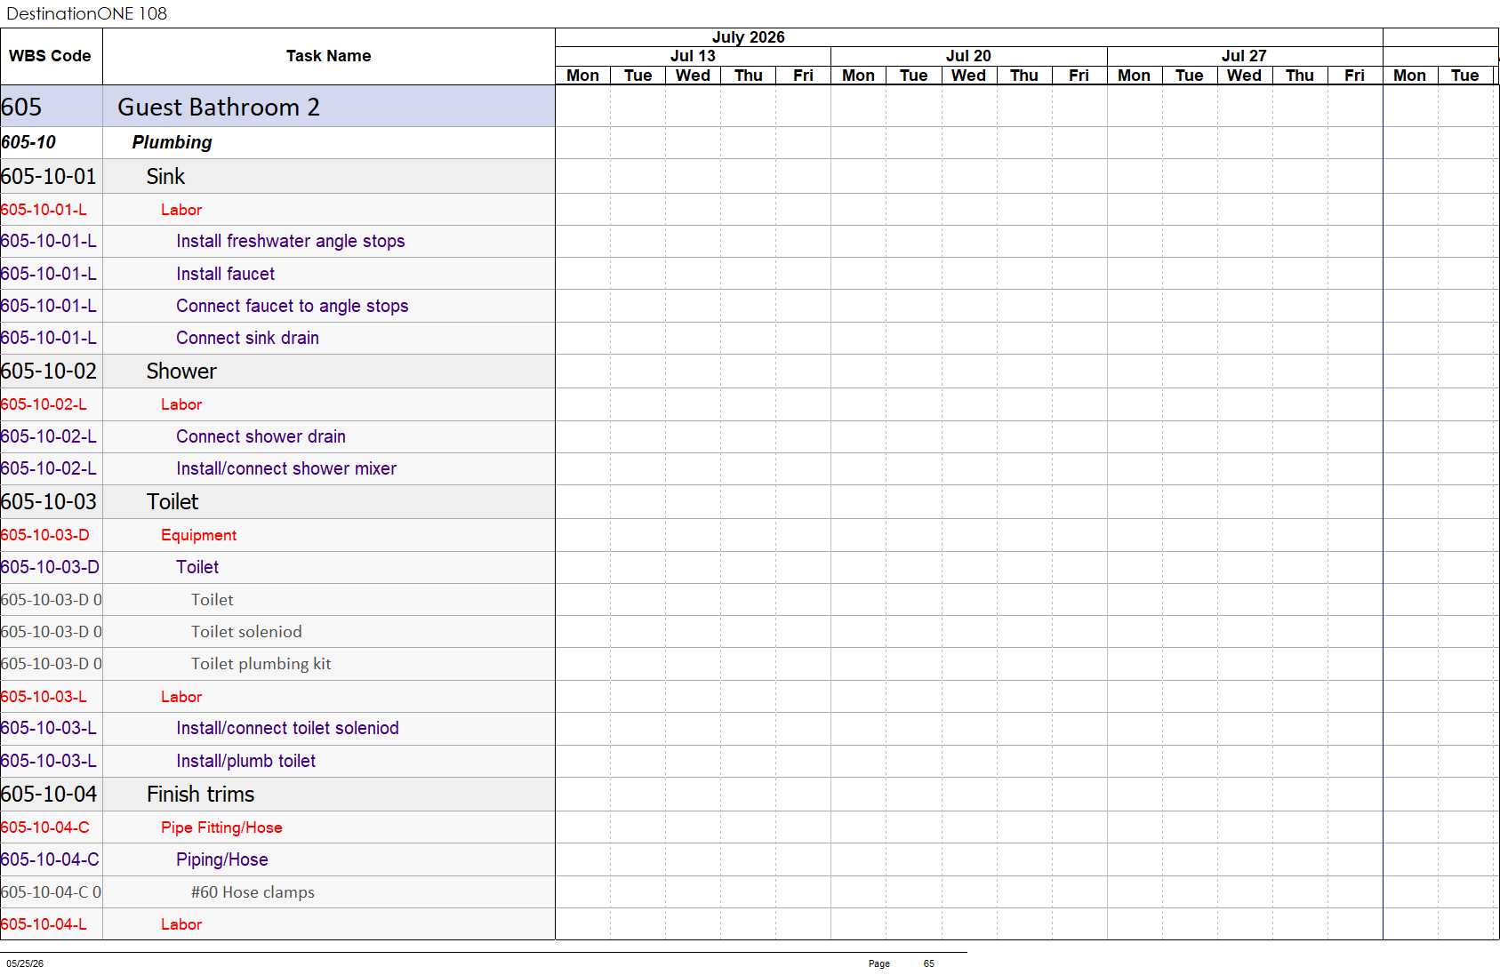Select the '#60 Hose clamps' item
The image size is (1500, 975).
[253, 892]
